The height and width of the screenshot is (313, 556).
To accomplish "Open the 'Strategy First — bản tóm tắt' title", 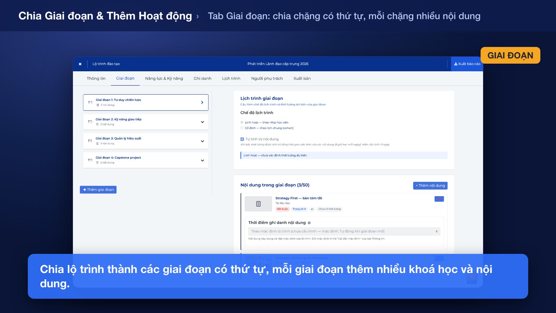I will [299, 198].
